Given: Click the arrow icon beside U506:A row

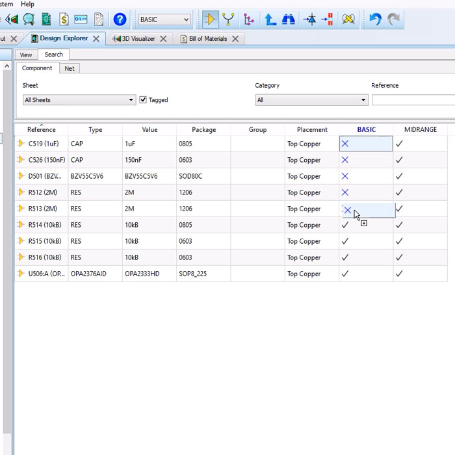Looking at the screenshot, I should point(21,274).
